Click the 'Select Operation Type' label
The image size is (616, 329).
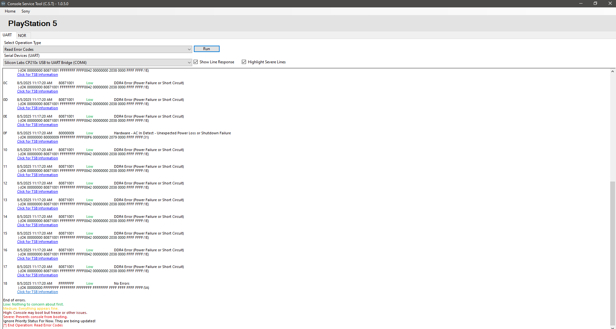[x=23, y=43]
